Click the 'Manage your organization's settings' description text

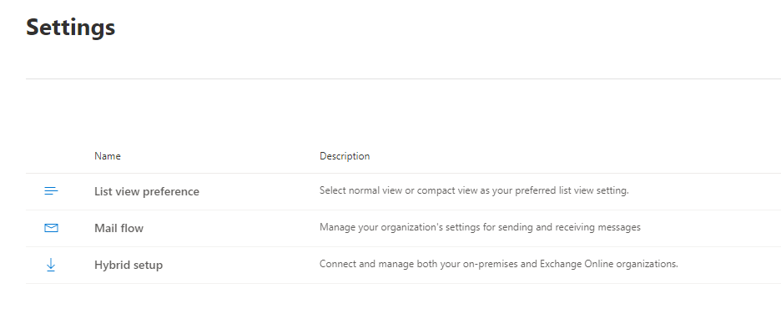pos(480,227)
